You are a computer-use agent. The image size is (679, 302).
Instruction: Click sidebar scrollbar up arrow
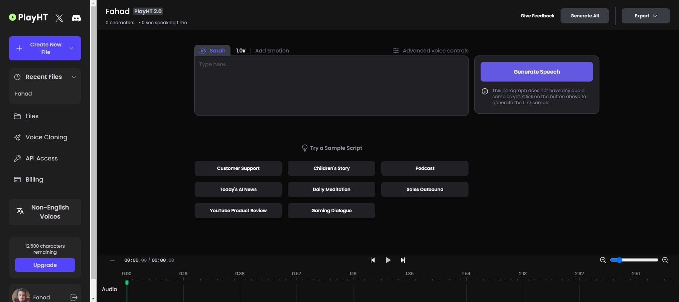click(x=93, y=3)
